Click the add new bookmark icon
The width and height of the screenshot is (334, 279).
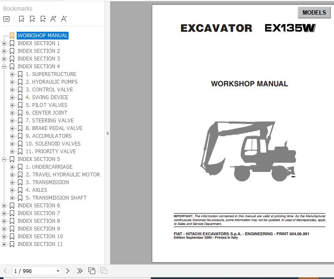click(33, 19)
